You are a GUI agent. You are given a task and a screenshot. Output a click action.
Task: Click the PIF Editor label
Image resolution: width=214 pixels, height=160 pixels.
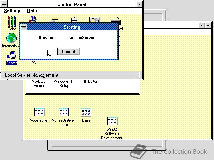89,81
